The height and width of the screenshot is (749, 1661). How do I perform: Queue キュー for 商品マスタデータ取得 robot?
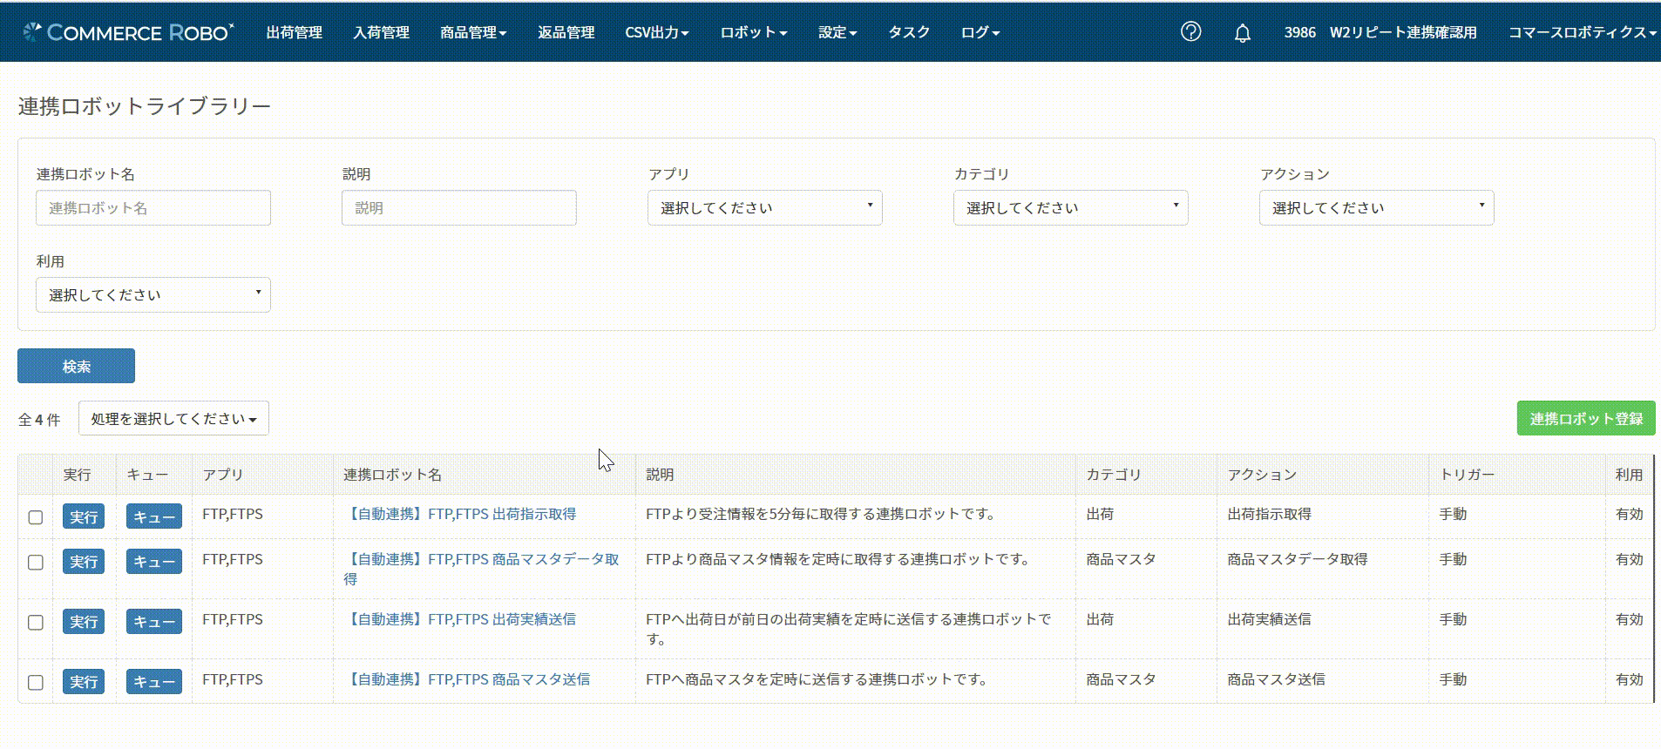coord(154,562)
